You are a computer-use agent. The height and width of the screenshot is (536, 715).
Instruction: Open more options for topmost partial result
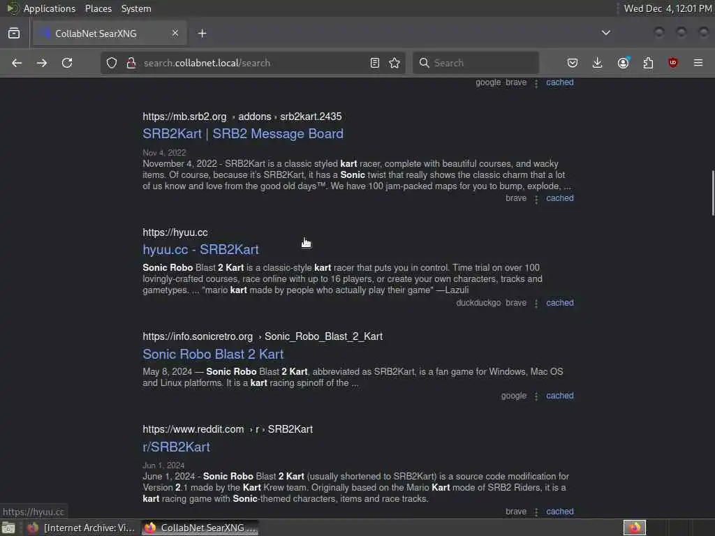pyautogui.click(x=536, y=83)
